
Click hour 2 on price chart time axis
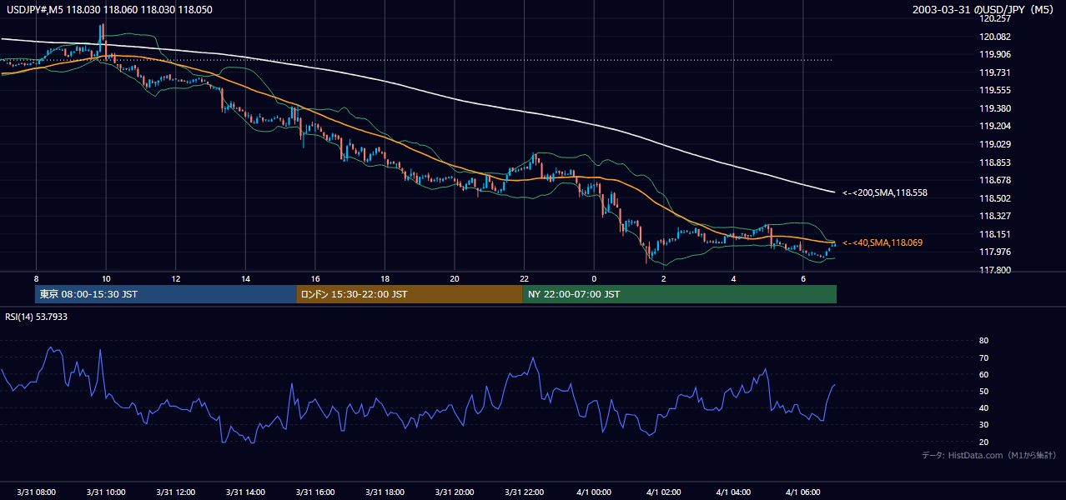[663, 278]
